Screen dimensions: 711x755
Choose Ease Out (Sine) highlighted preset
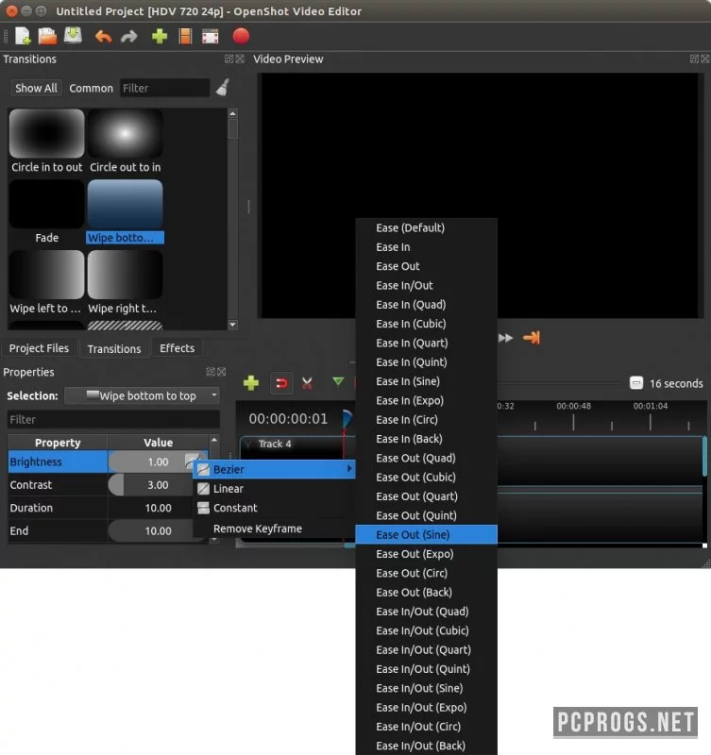click(426, 535)
